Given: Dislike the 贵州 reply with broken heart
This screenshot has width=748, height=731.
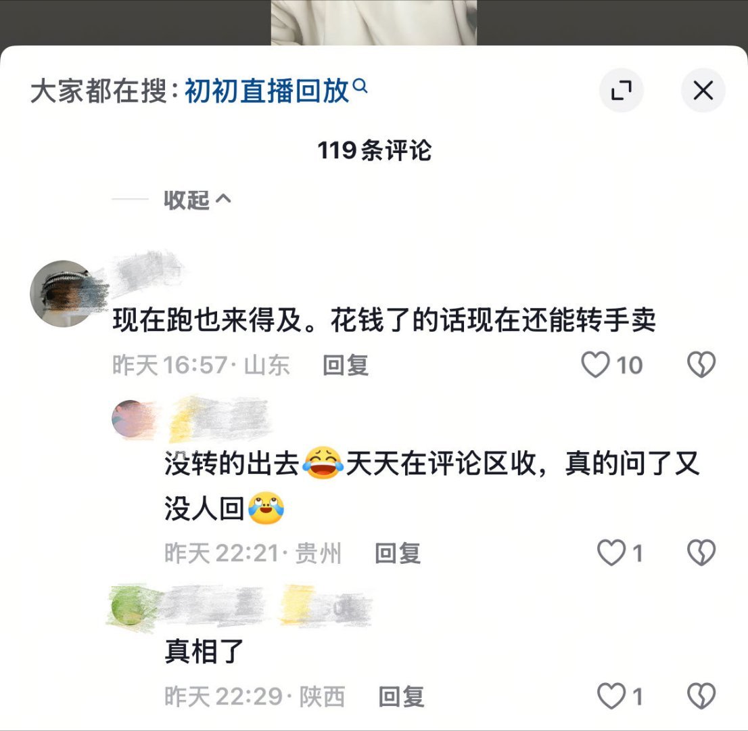Looking at the screenshot, I should coord(701,553).
